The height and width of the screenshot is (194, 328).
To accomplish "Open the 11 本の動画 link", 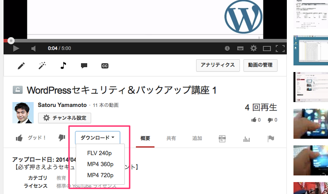I will tap(106, 105).
